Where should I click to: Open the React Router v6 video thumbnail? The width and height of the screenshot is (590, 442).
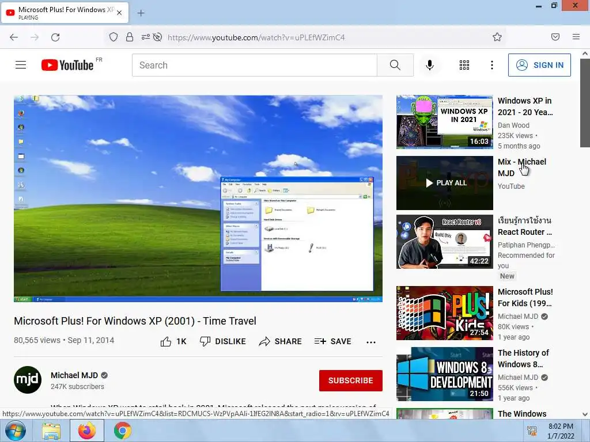(444, 242)
